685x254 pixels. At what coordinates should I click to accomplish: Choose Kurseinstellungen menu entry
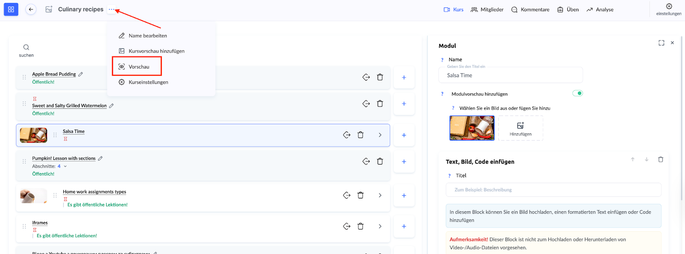pos(148,82)
